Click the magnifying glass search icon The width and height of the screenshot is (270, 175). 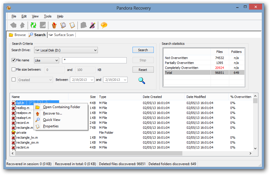pos(141,81)
